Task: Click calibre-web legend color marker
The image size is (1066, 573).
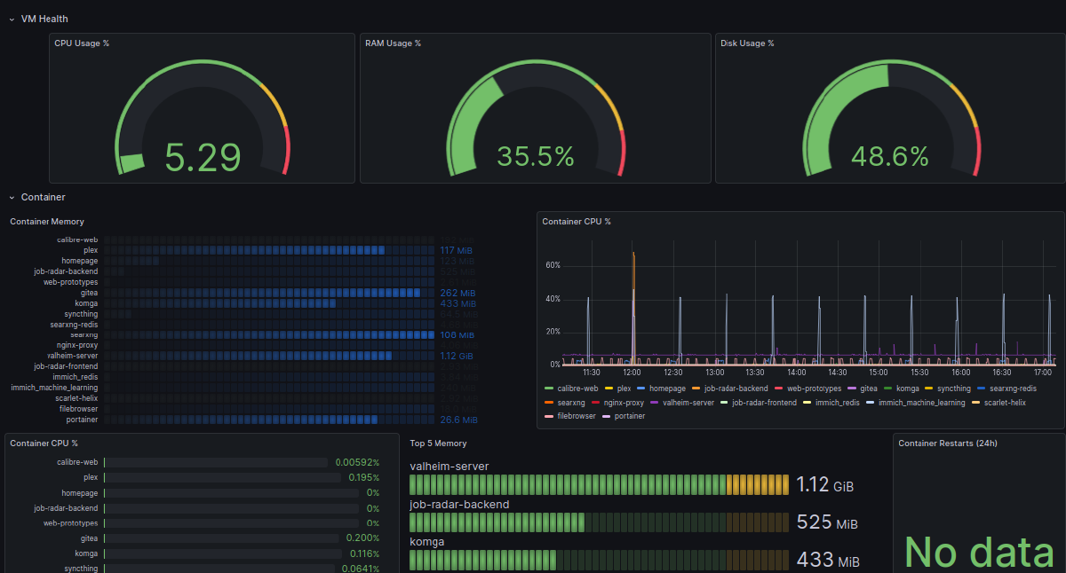Action: 549,389
